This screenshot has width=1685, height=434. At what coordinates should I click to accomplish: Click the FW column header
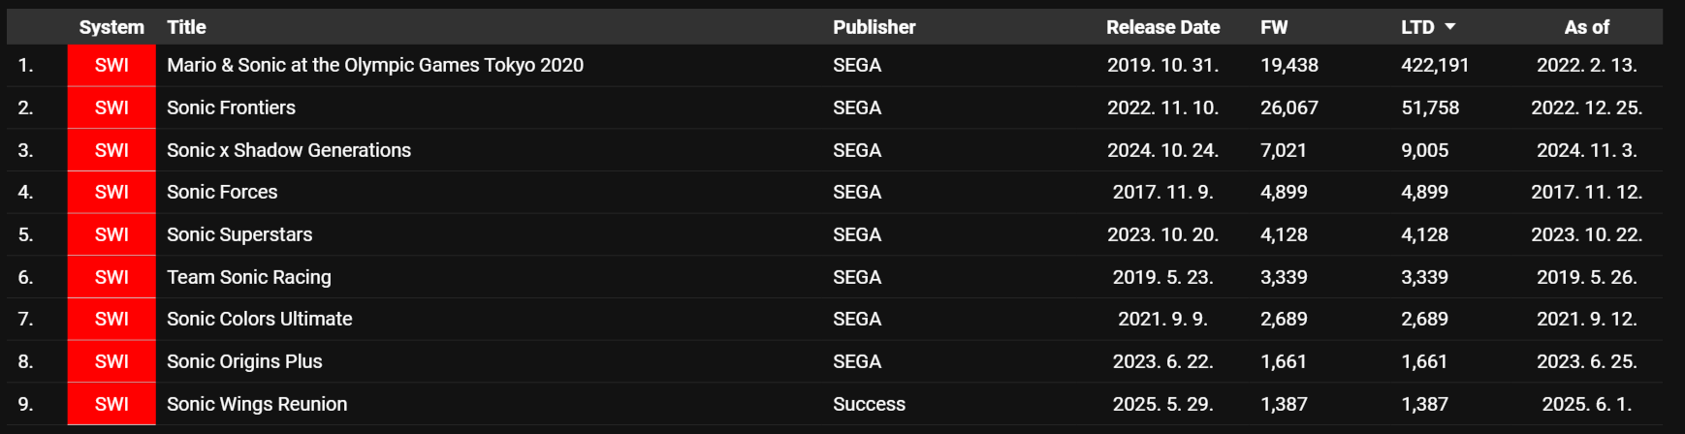point(1274,27)
